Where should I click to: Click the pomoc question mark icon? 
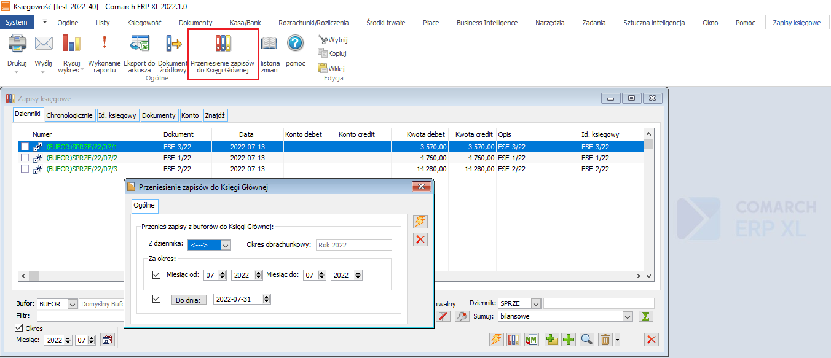tap(295, 43)
